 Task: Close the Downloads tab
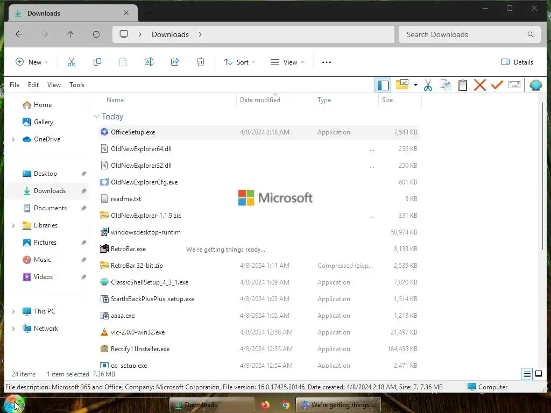(x=126, y=13)
